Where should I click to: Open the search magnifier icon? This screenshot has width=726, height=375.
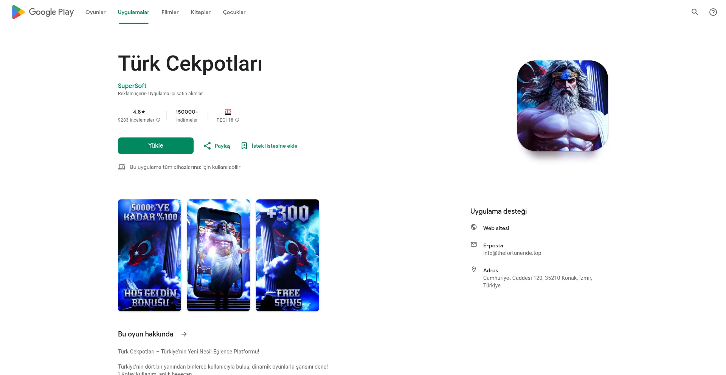point(695,12)
